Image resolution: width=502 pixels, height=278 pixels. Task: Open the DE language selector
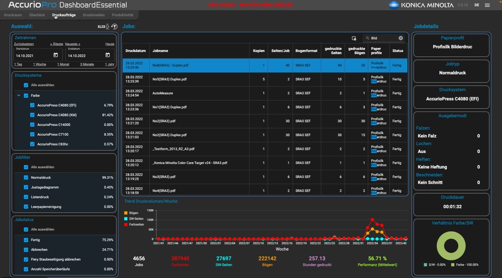point(477,5)
